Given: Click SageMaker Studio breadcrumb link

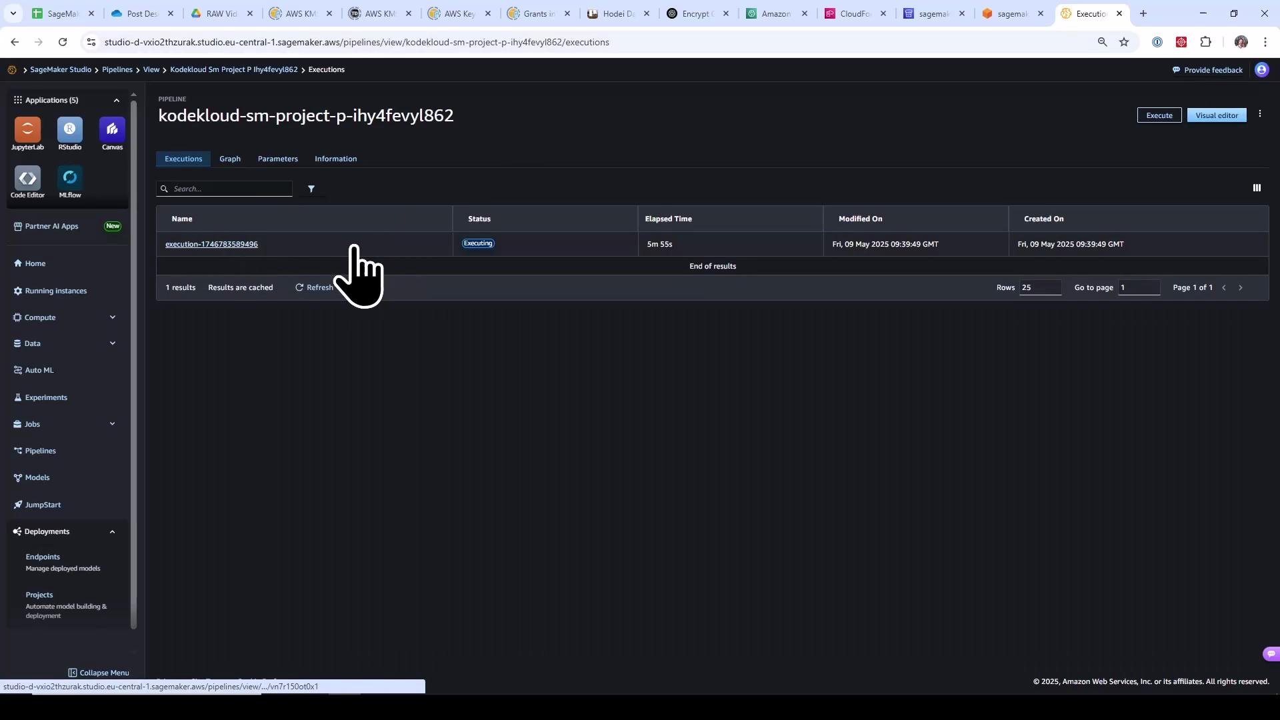Looking at the screenshot, I should [61, 70].
